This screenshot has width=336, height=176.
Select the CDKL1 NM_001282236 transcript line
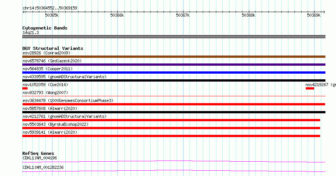coord(174,171)
